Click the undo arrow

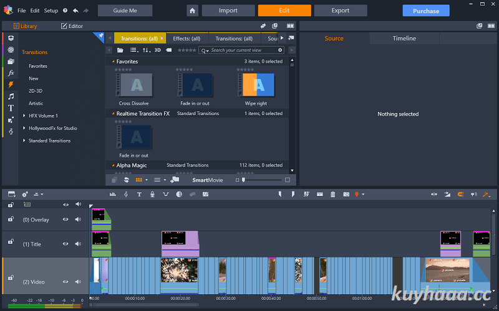pos(75,11)
